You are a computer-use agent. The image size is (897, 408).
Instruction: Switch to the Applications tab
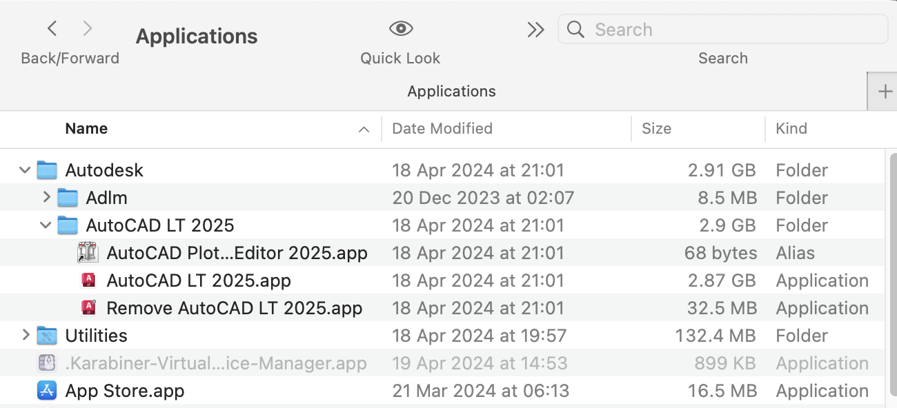pos(451,91)
